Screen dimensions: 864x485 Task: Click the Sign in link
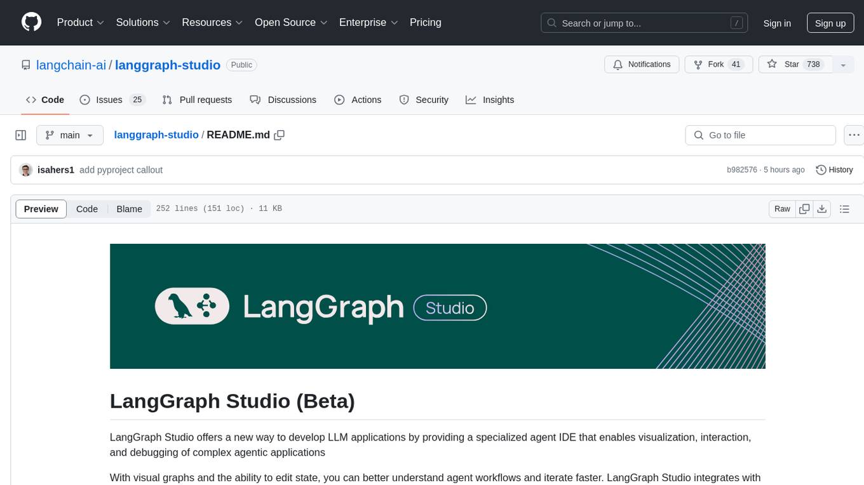(x=777, y=23)
